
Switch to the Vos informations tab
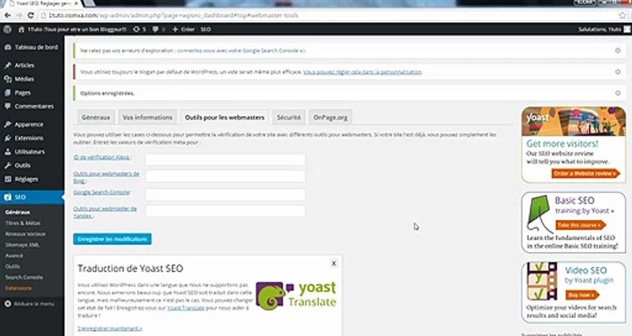tap(147, 117)
